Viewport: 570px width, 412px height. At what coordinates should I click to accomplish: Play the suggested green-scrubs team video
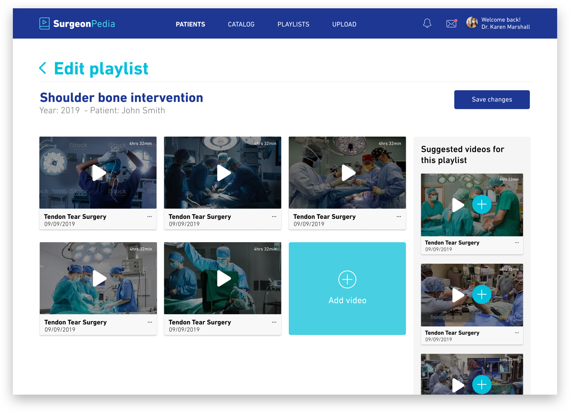(458, 205)
